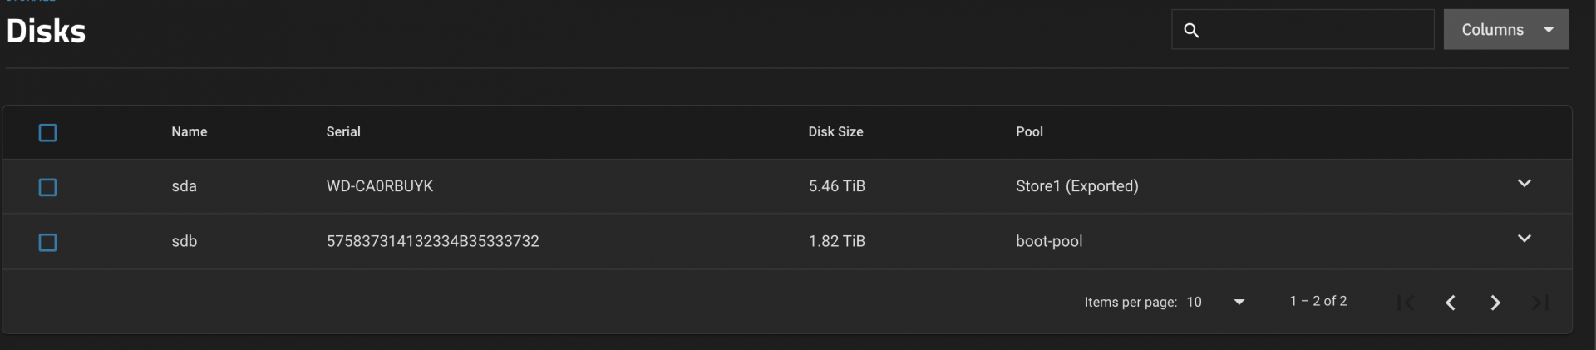Expand the sda row details chevron

[x=1525, y=183]
